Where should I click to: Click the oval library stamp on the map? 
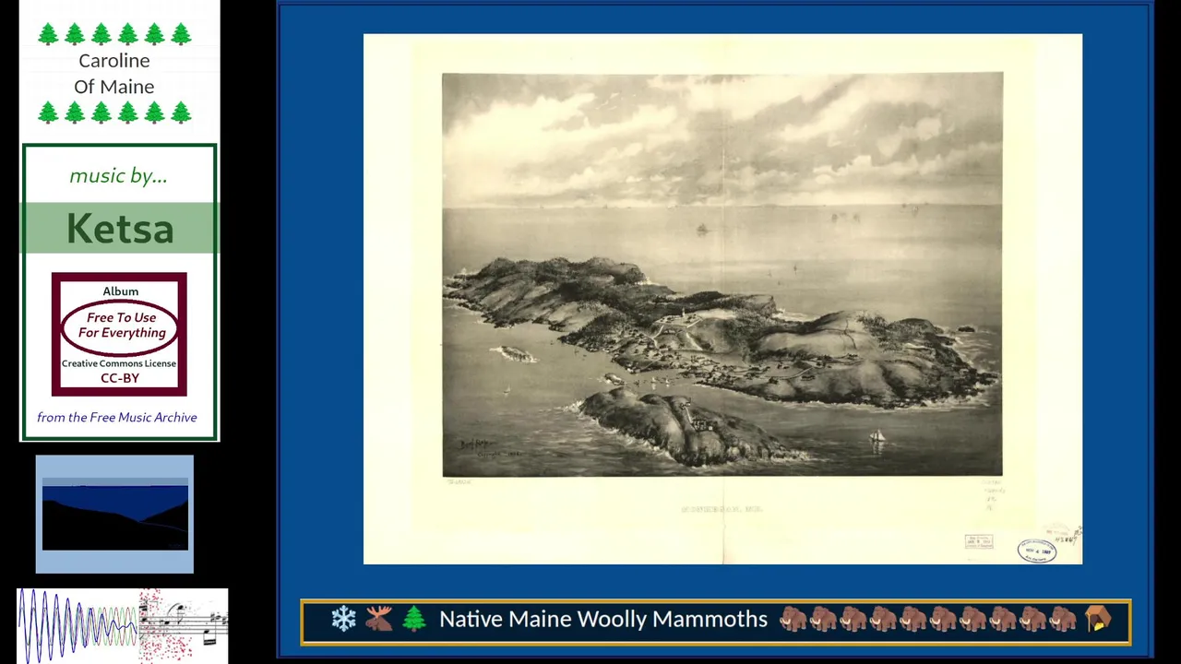click(x=1037, y=551)
